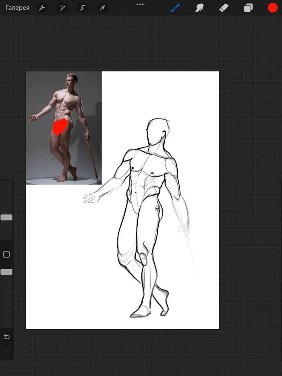The image size is (282, 376).
Task: Switch to the Eraser tool
Action: coord(224,8)
